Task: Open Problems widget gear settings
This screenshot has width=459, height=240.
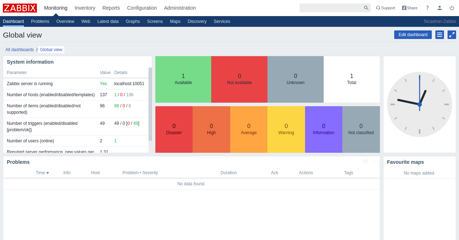Action: (x=365, y=161)
